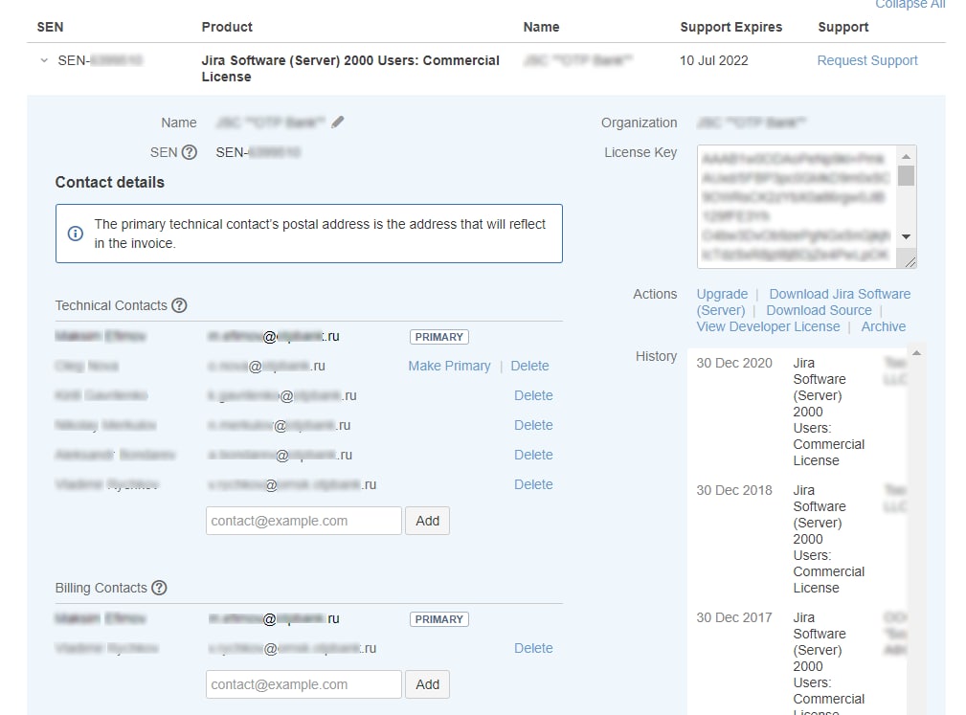
Task: Click Download Source link
Action: [x=819, y=310]
